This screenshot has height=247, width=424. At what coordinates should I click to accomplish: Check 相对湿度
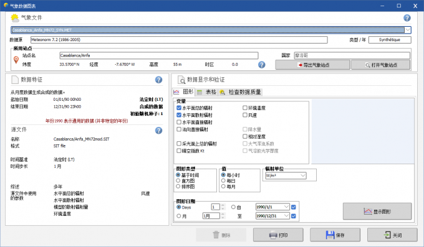(x=244, y=137)
